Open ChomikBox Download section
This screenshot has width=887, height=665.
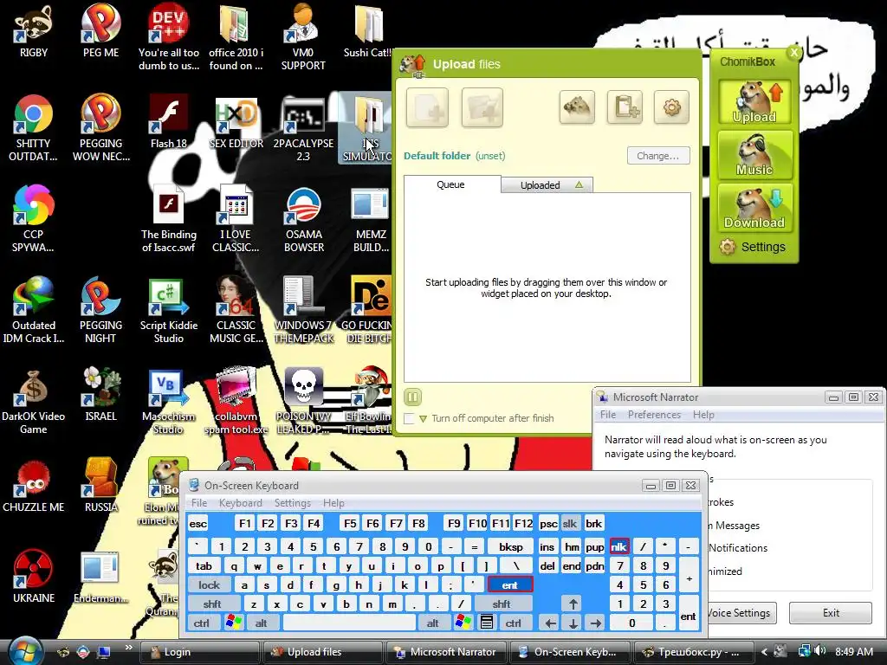tap(754, 208)
